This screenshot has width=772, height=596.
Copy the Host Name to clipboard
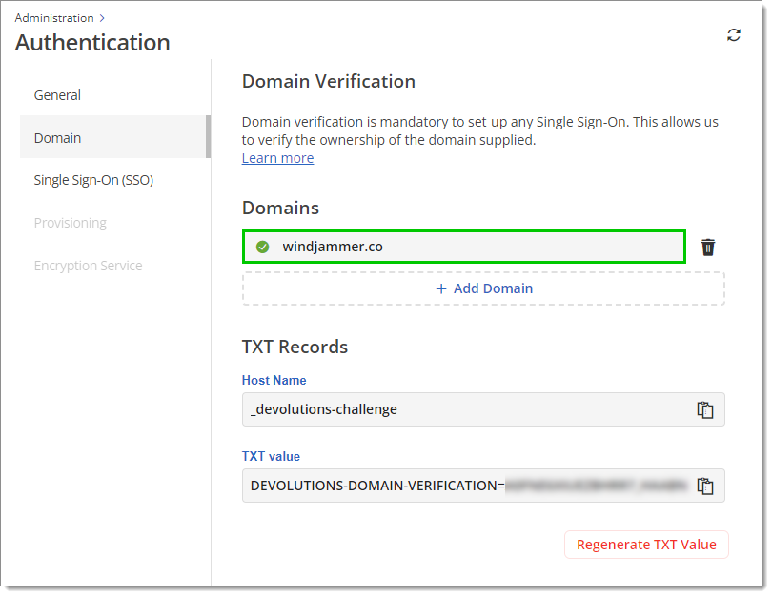pos(704,409)
